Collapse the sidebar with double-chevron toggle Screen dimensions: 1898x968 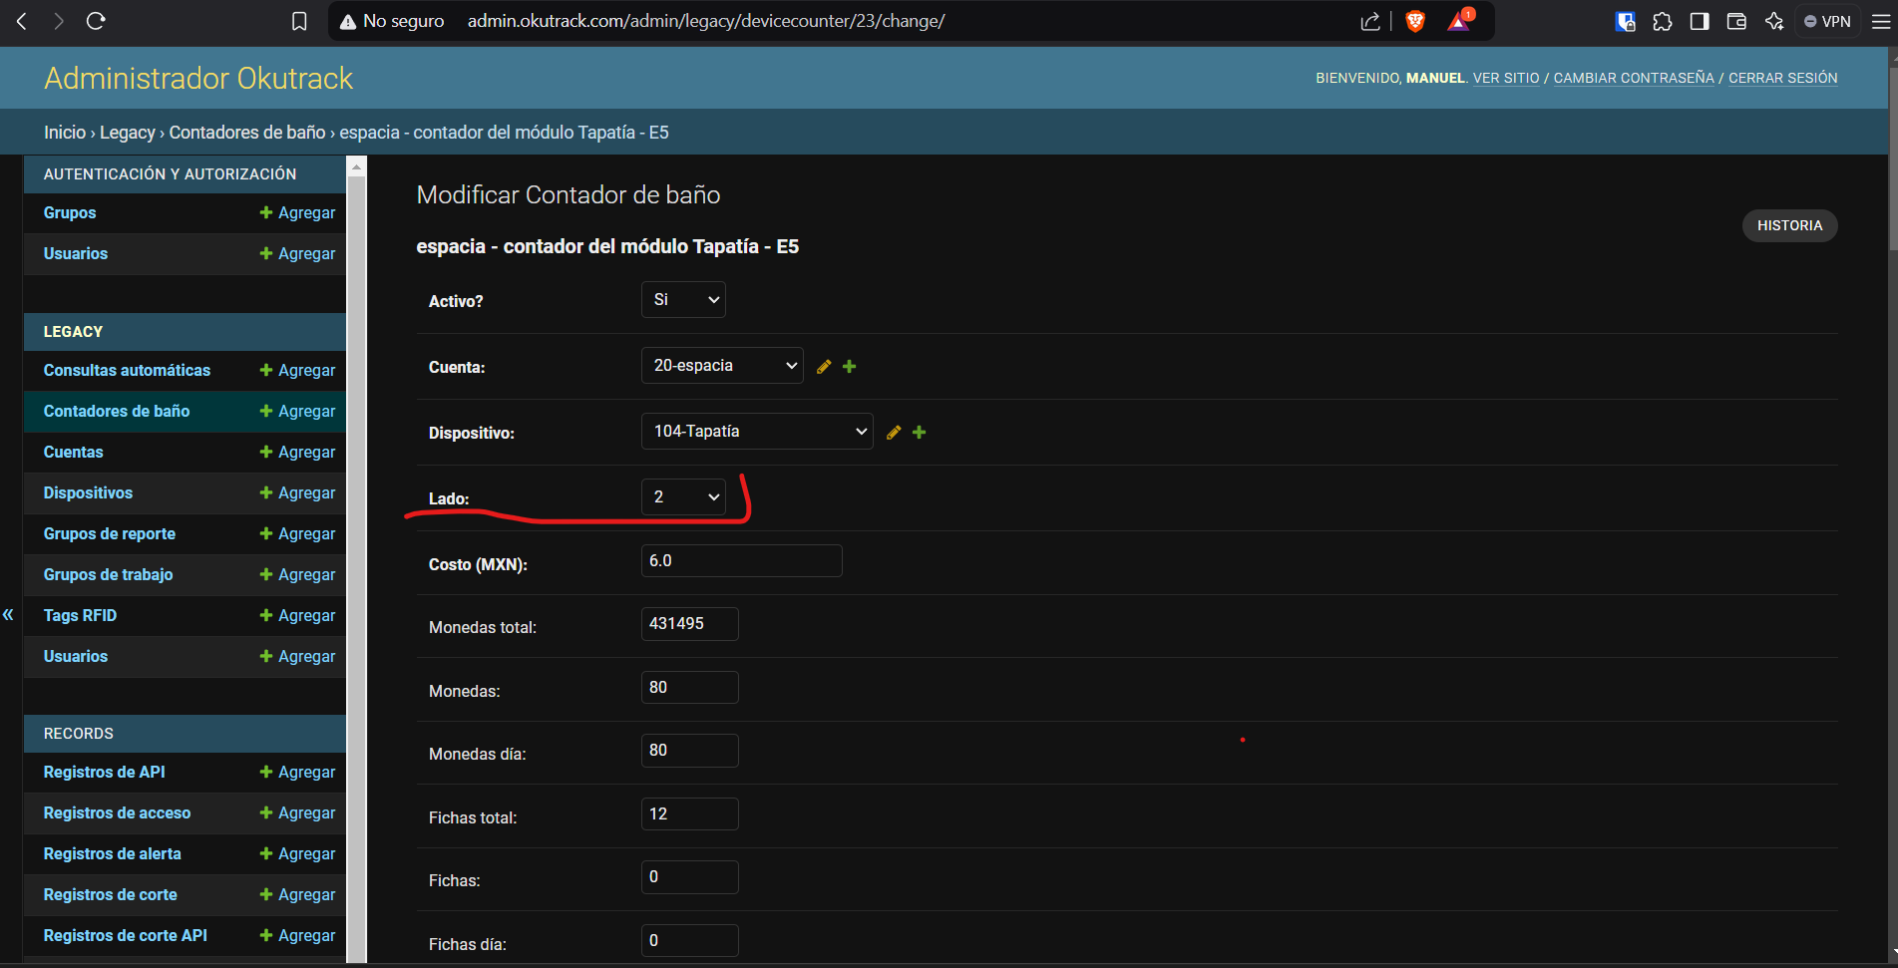coord(8,614)
